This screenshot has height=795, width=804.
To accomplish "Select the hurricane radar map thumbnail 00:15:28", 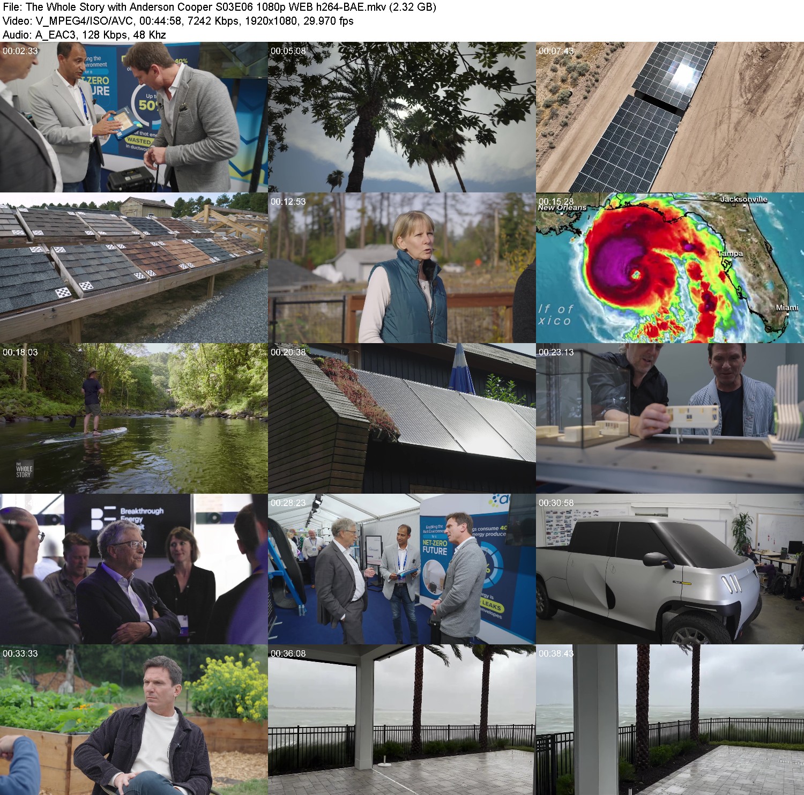I will pyautogui.click(x=670, y=268).
